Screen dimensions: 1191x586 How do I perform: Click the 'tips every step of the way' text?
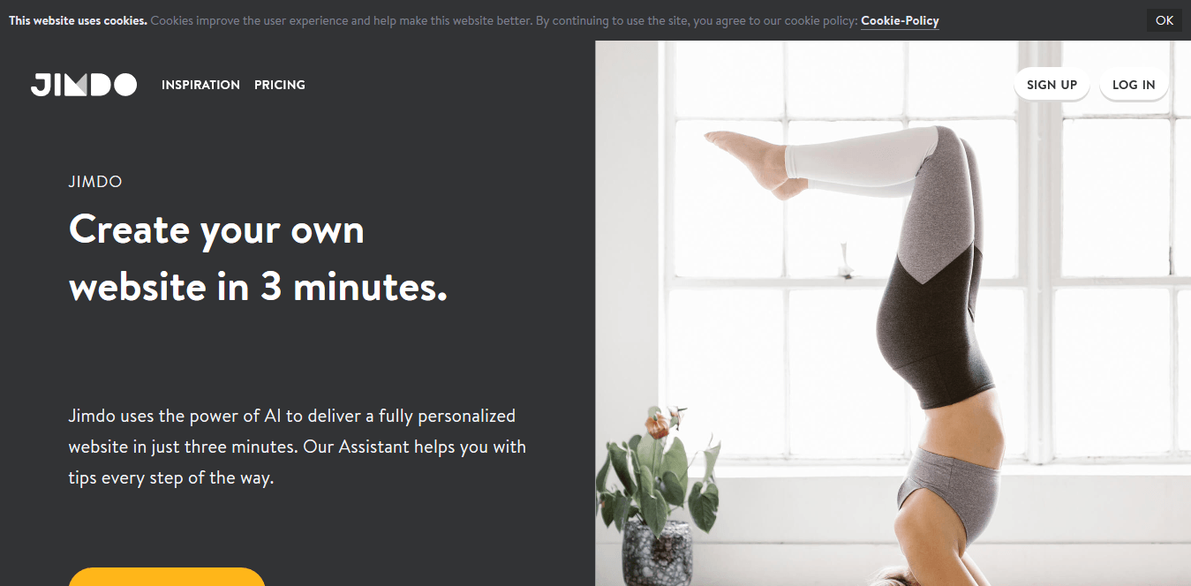(x=171, y=478)
